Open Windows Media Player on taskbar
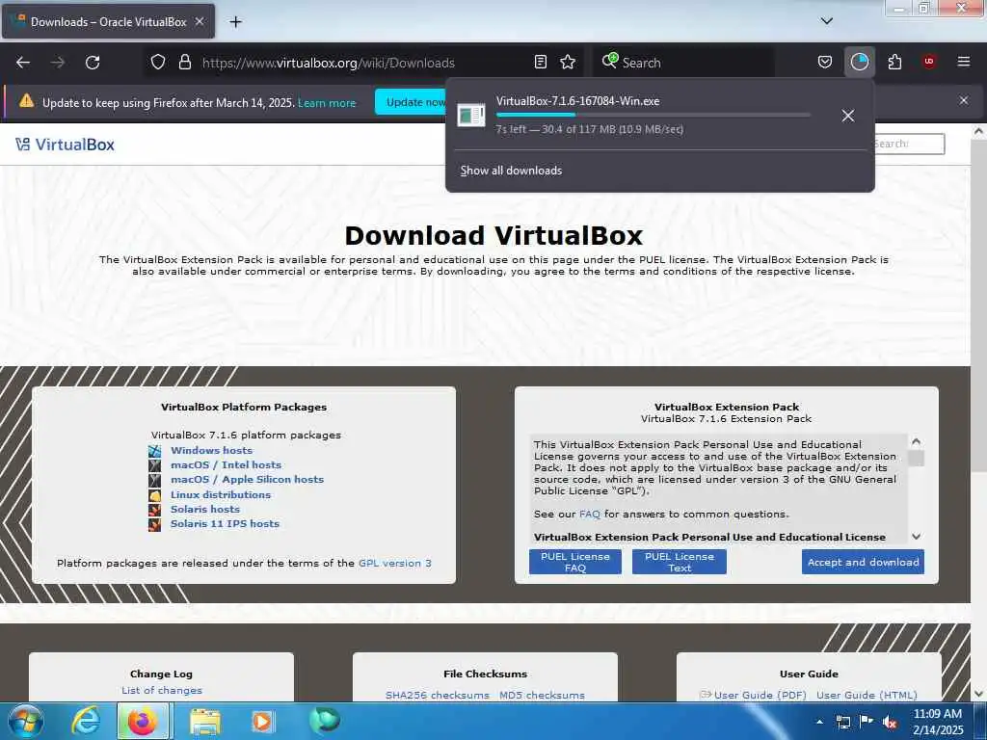The height and width of the screenshot is (740, 987). [262, 721]
